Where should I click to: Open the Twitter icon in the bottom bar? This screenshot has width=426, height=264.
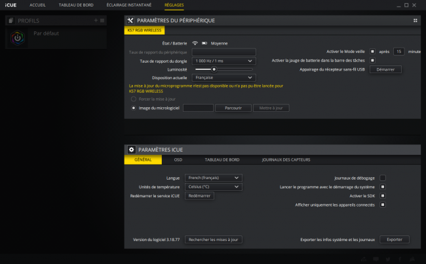[x=388, y=259]
